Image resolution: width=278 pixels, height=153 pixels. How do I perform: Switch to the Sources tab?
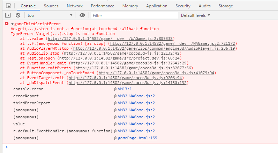tap(51, 6)
